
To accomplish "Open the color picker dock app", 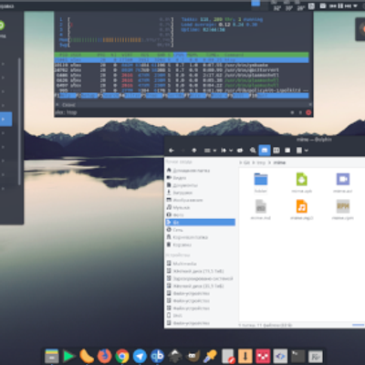I will (210, 356).
